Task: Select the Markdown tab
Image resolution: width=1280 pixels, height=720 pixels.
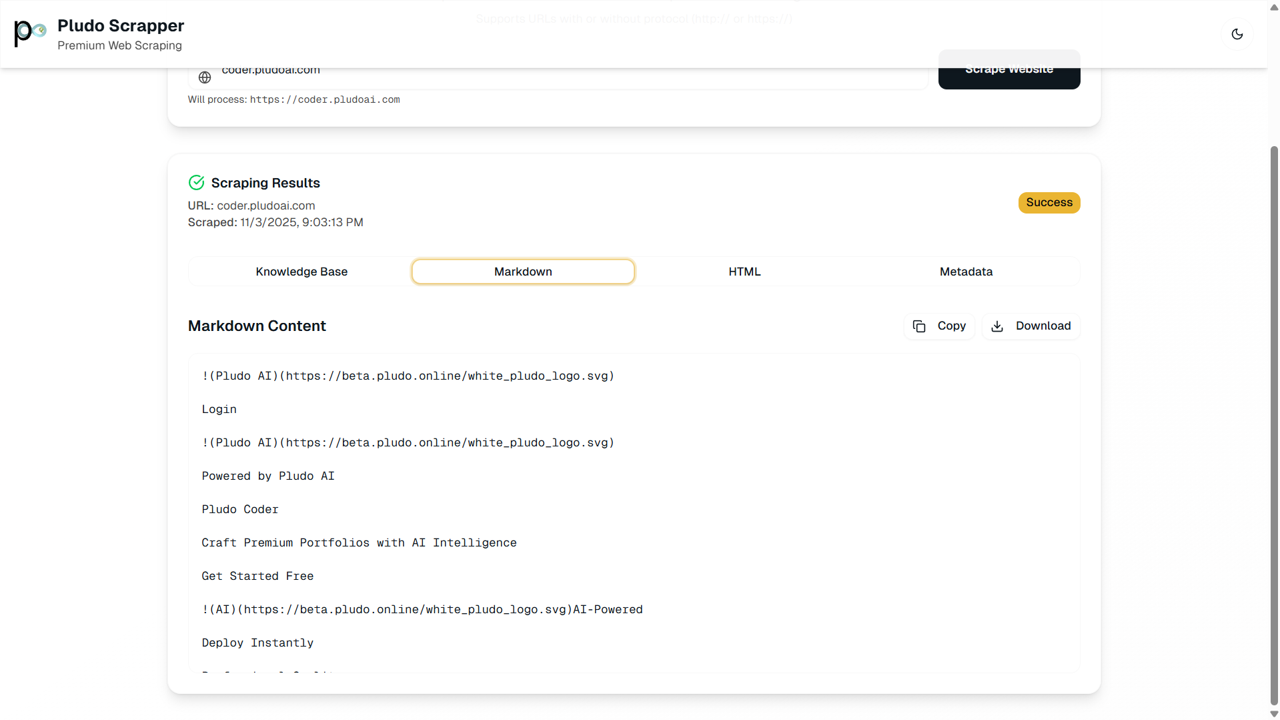Action: [x=523, y=272]
